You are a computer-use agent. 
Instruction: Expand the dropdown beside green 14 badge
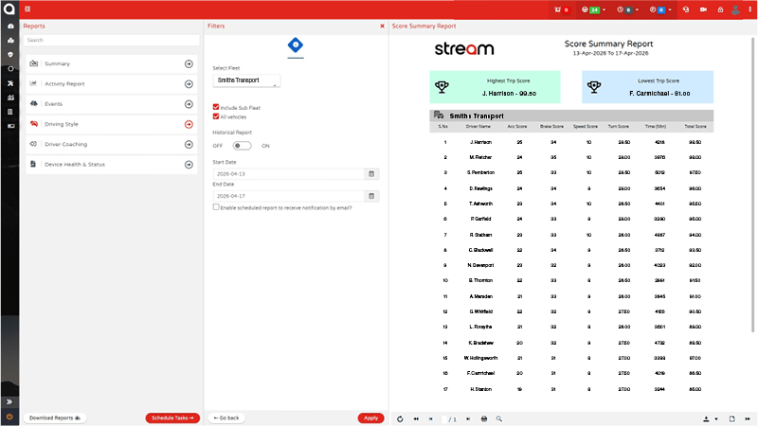(604, 9)
